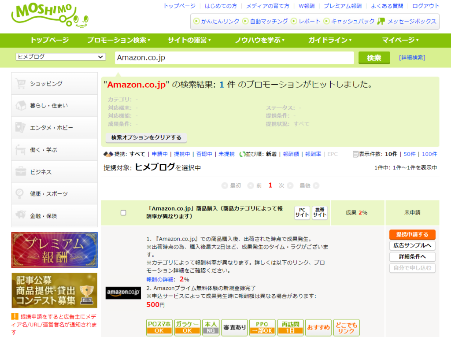The image size is (451, 337).
Task: Click the MOSHIMO logo
Action: [x=49, y=16]
